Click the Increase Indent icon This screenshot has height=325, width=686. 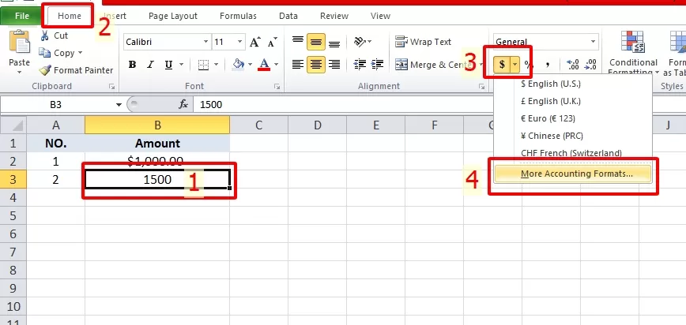coord(378,65)
